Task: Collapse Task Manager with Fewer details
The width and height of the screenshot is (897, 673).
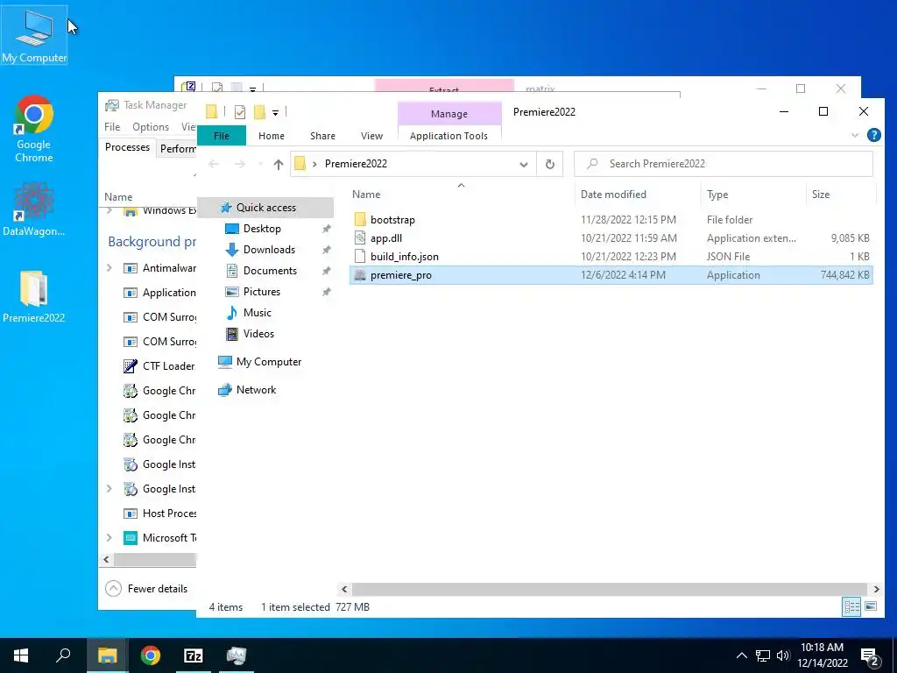Action: pos(147,589)
